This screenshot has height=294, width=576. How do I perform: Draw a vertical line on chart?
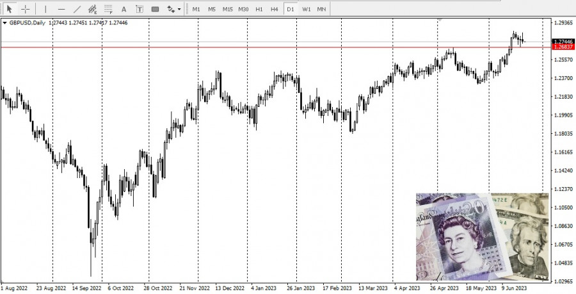[x=45, y=9]
